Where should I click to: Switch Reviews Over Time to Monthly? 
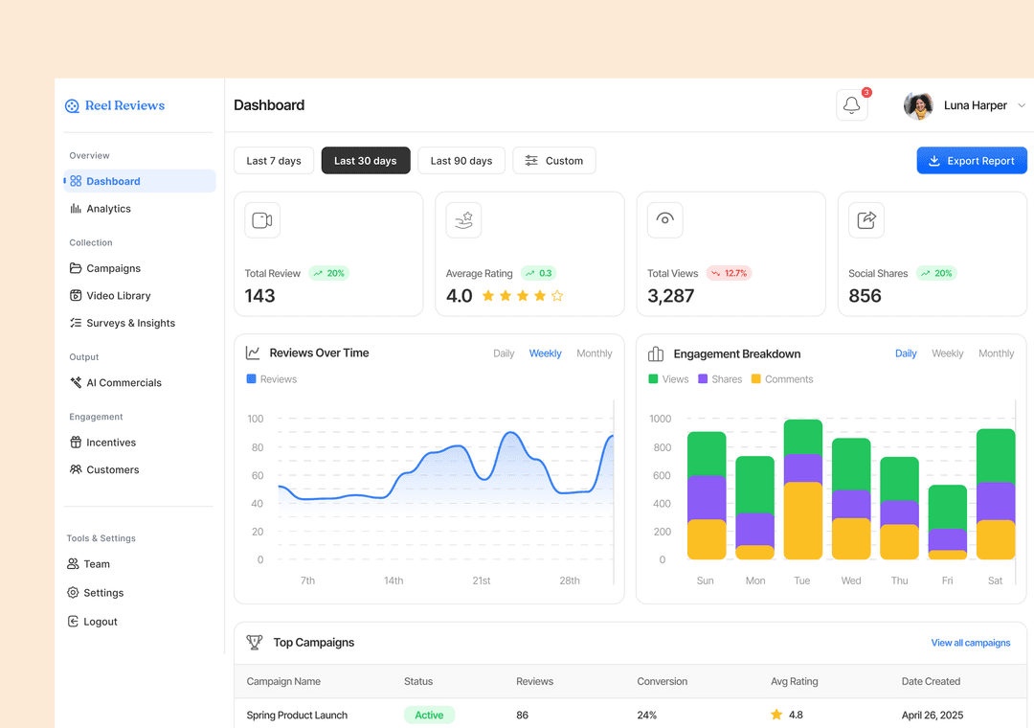pyautogui.click(x=595, y=353)
